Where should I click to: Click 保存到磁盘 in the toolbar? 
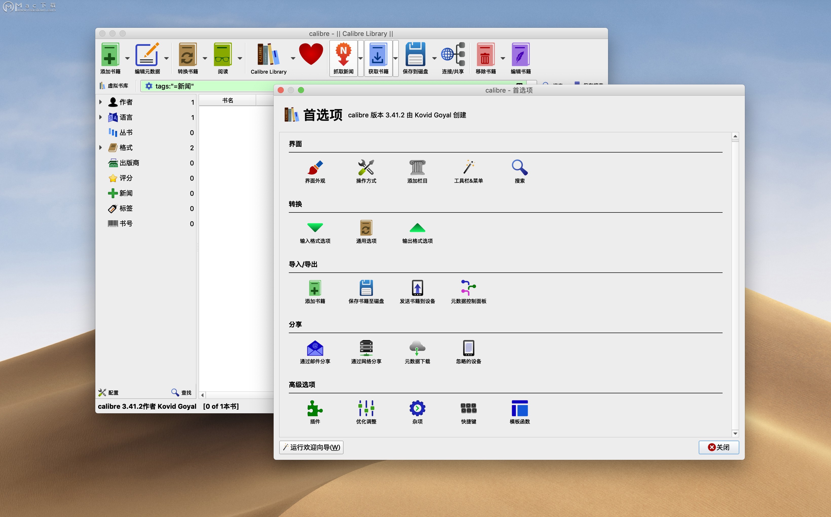coord(415,58)
